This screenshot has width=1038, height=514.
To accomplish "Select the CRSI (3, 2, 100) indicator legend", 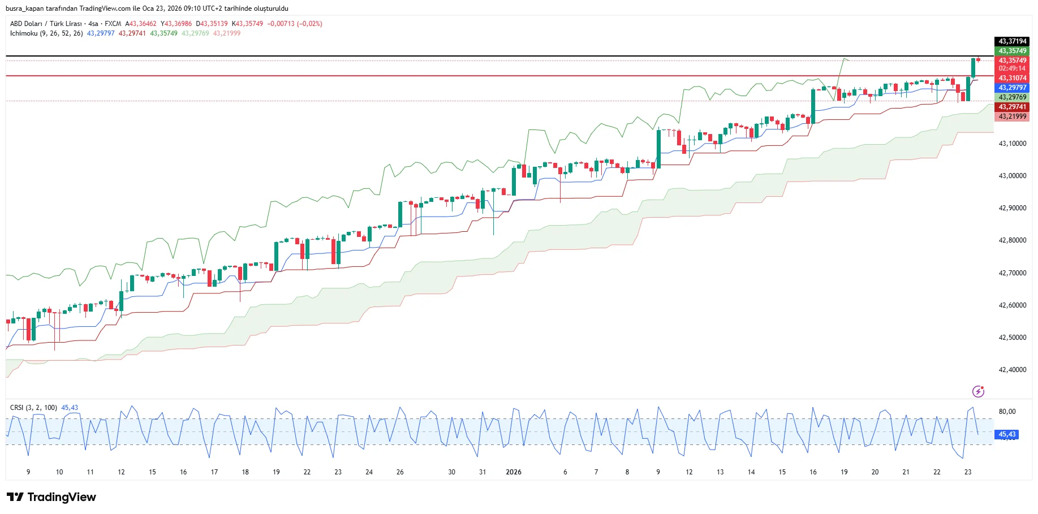I will pos(33,408).
